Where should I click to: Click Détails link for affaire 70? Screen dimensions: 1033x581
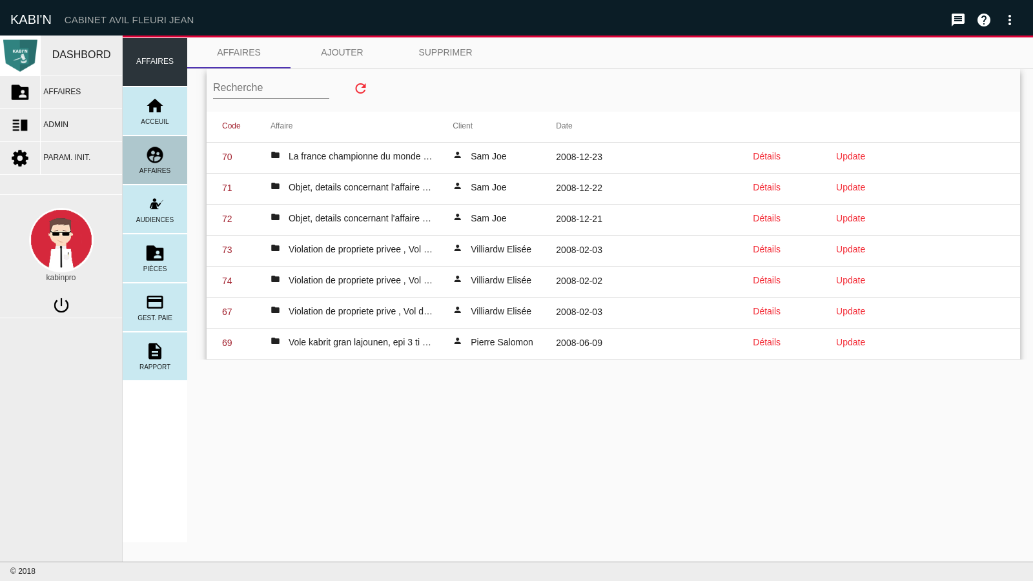point(766,157)
